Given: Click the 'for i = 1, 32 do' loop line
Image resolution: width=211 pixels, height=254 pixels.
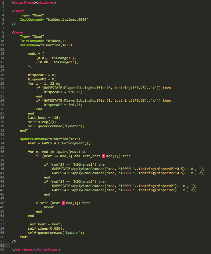Looking at the screenshot, I should 44,83.
